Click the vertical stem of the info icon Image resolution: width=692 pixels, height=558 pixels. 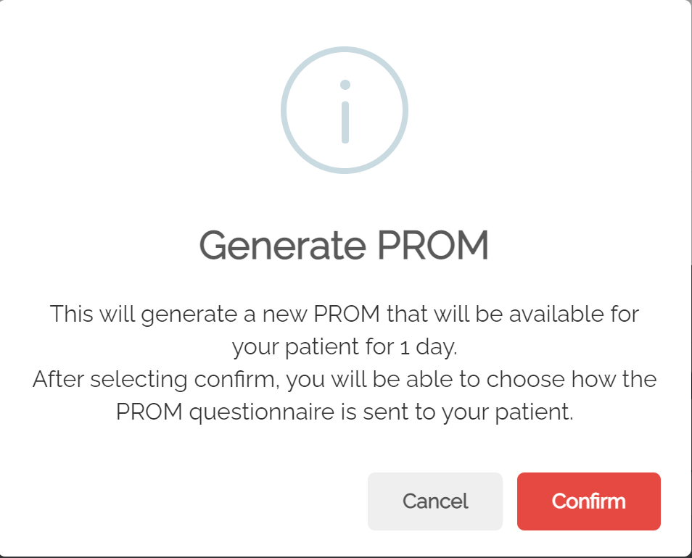345,122
